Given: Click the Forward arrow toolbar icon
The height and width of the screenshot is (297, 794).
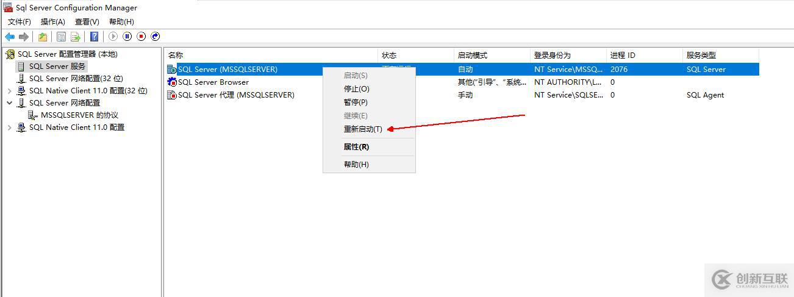Looking at the screenshot, I should [x=24, y=37].
